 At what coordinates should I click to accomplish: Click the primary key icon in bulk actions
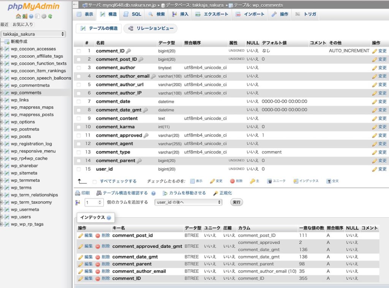point(252,181)
